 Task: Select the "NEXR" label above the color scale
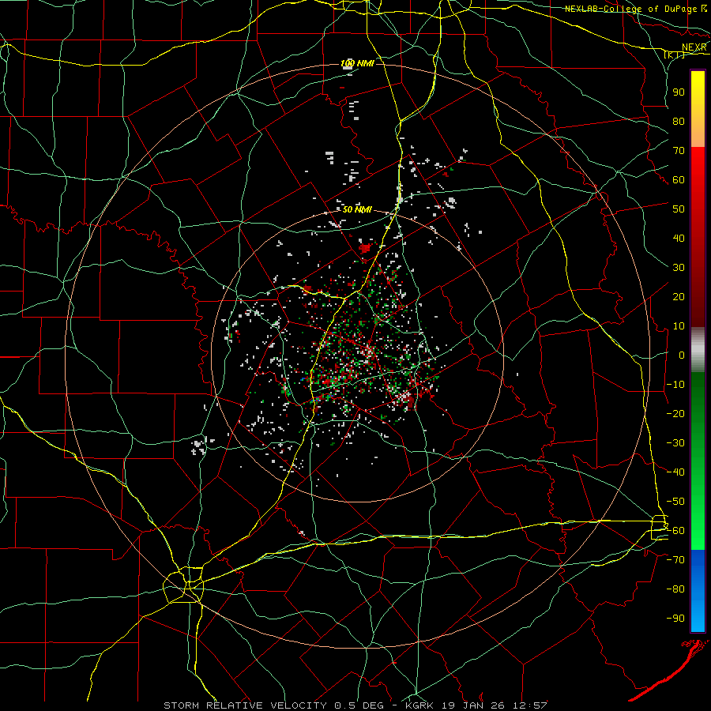(694, 47)
